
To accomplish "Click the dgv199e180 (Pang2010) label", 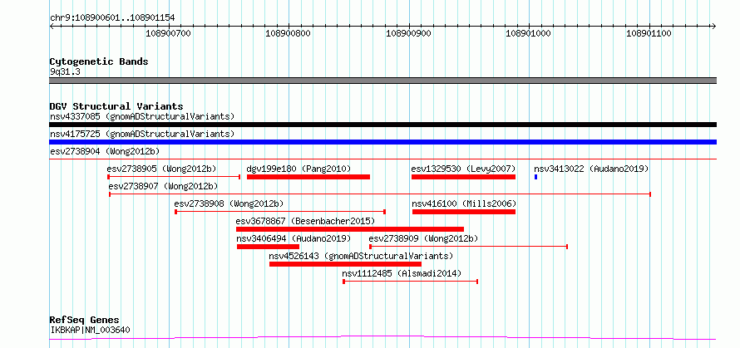I will tap(298, 169).
